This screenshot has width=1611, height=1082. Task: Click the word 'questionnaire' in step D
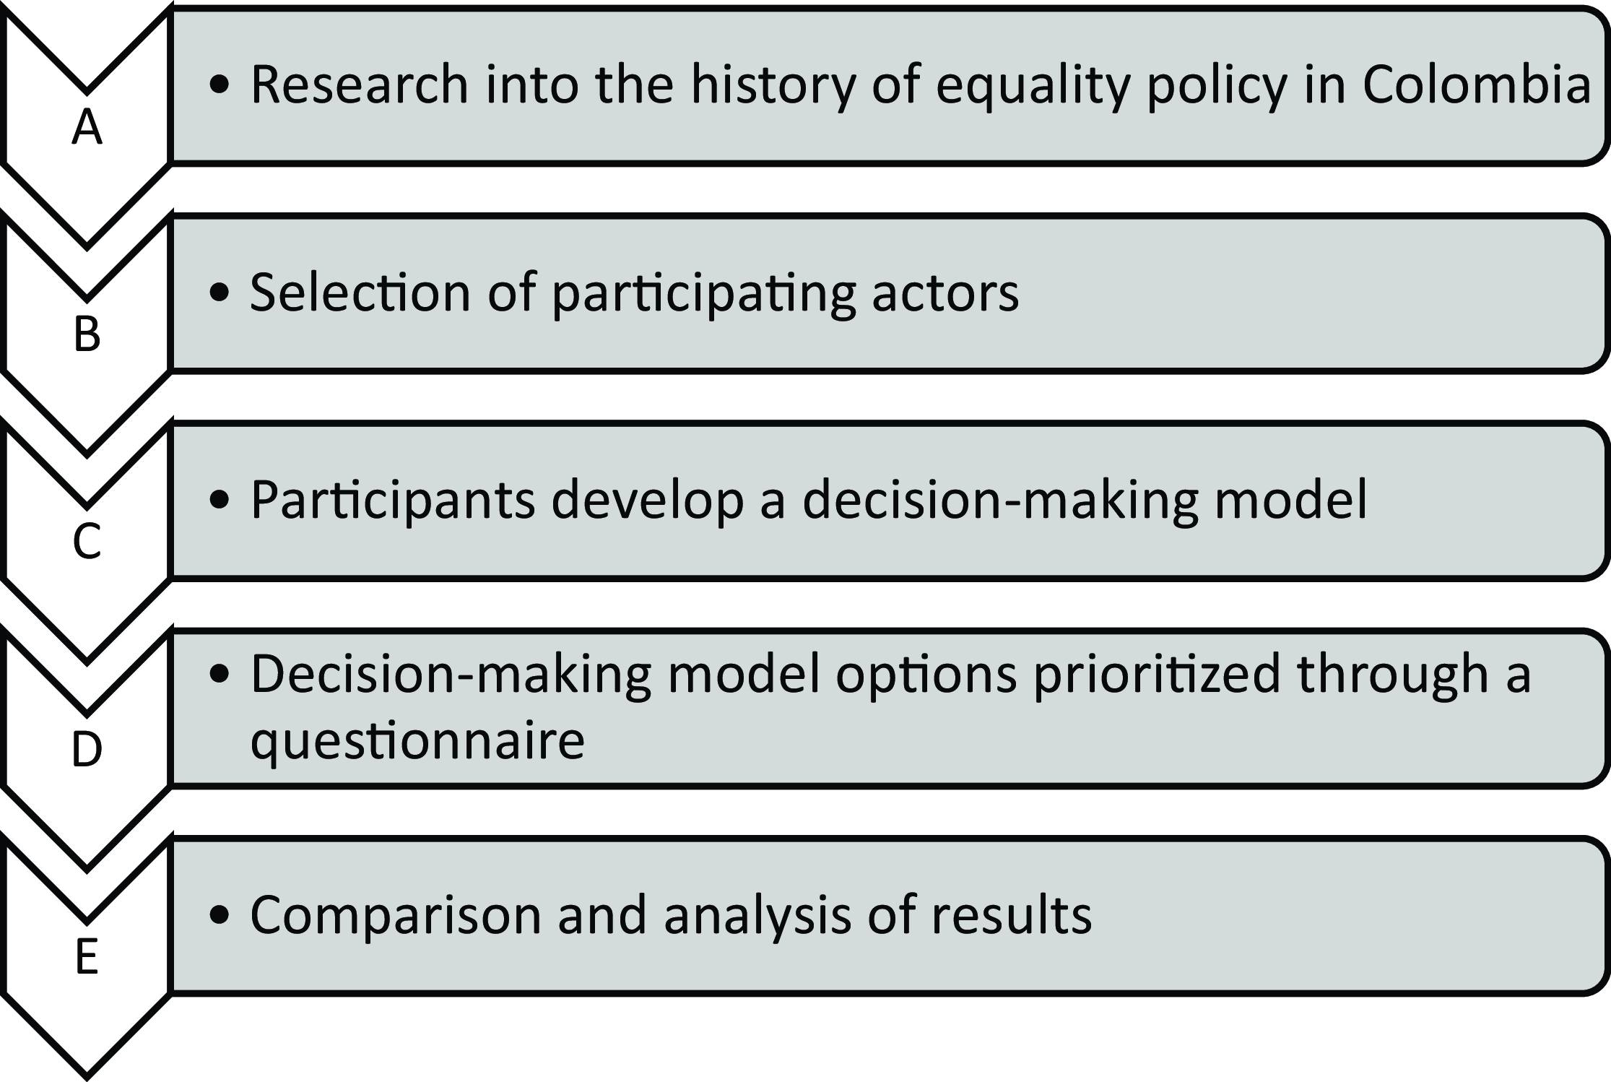[417, 742]
